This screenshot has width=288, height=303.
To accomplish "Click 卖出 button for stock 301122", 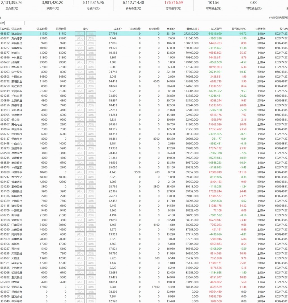I will [91, 43].
